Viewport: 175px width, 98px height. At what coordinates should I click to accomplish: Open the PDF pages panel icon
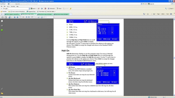pos(2,21)
